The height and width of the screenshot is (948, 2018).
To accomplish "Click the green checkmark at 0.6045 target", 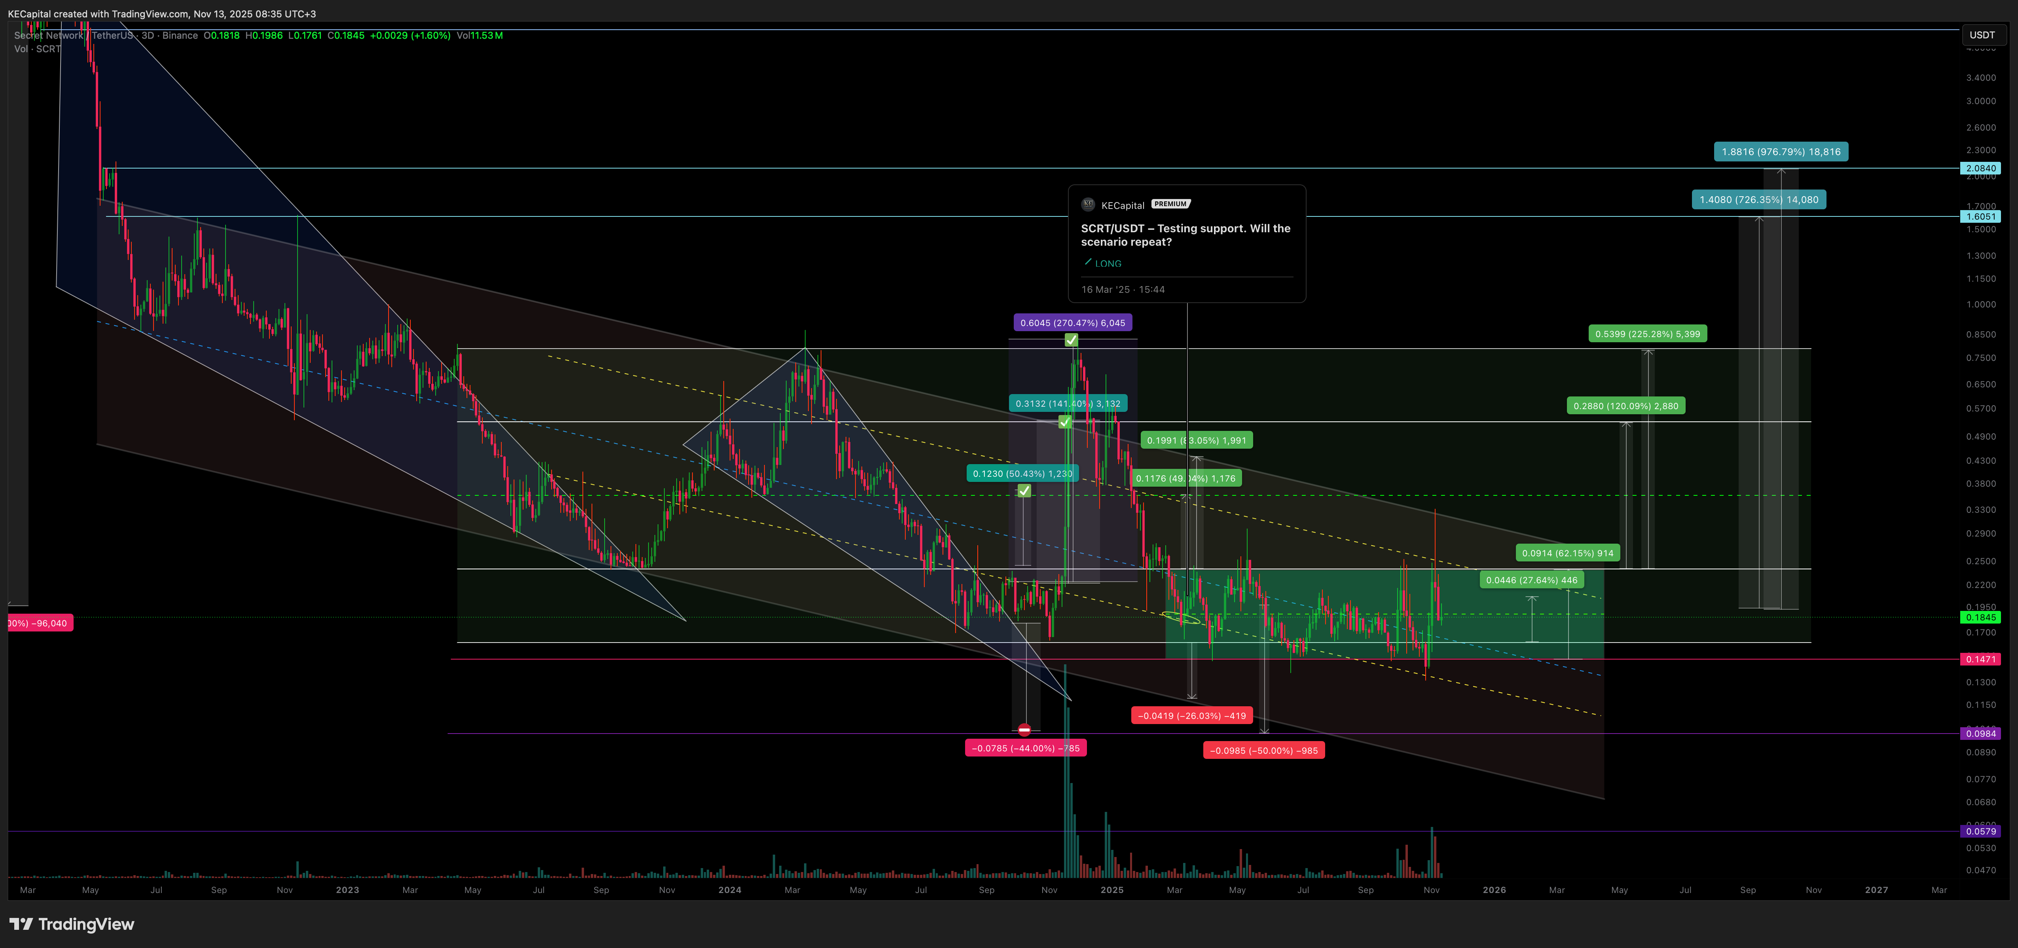I will (x=1071, y=340).
